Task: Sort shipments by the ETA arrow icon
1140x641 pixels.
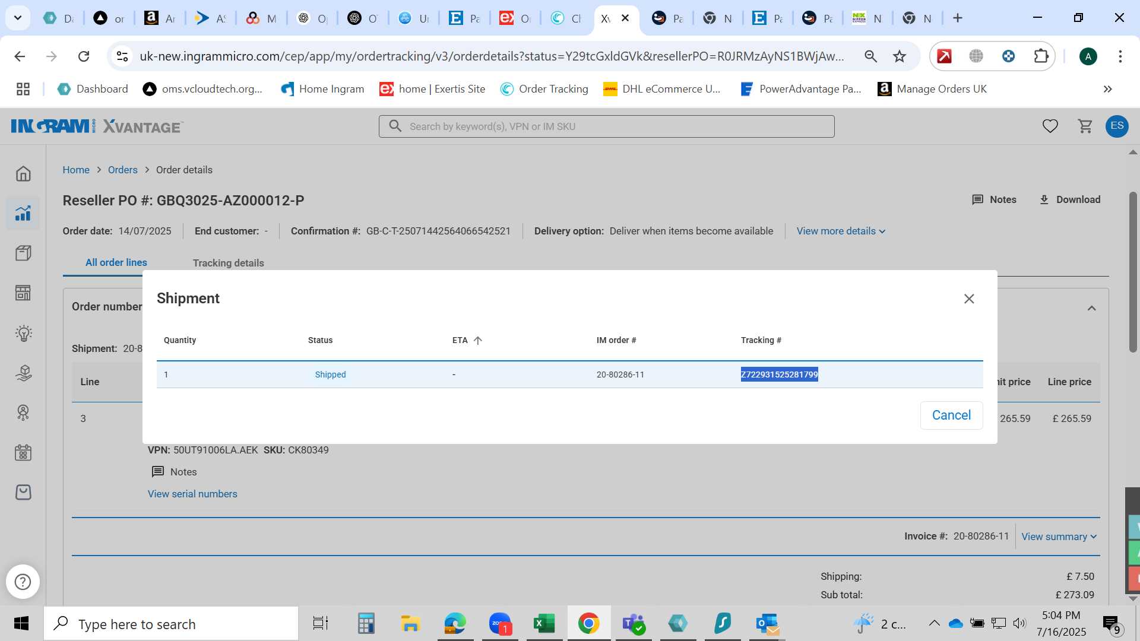Action: point(478,340)
